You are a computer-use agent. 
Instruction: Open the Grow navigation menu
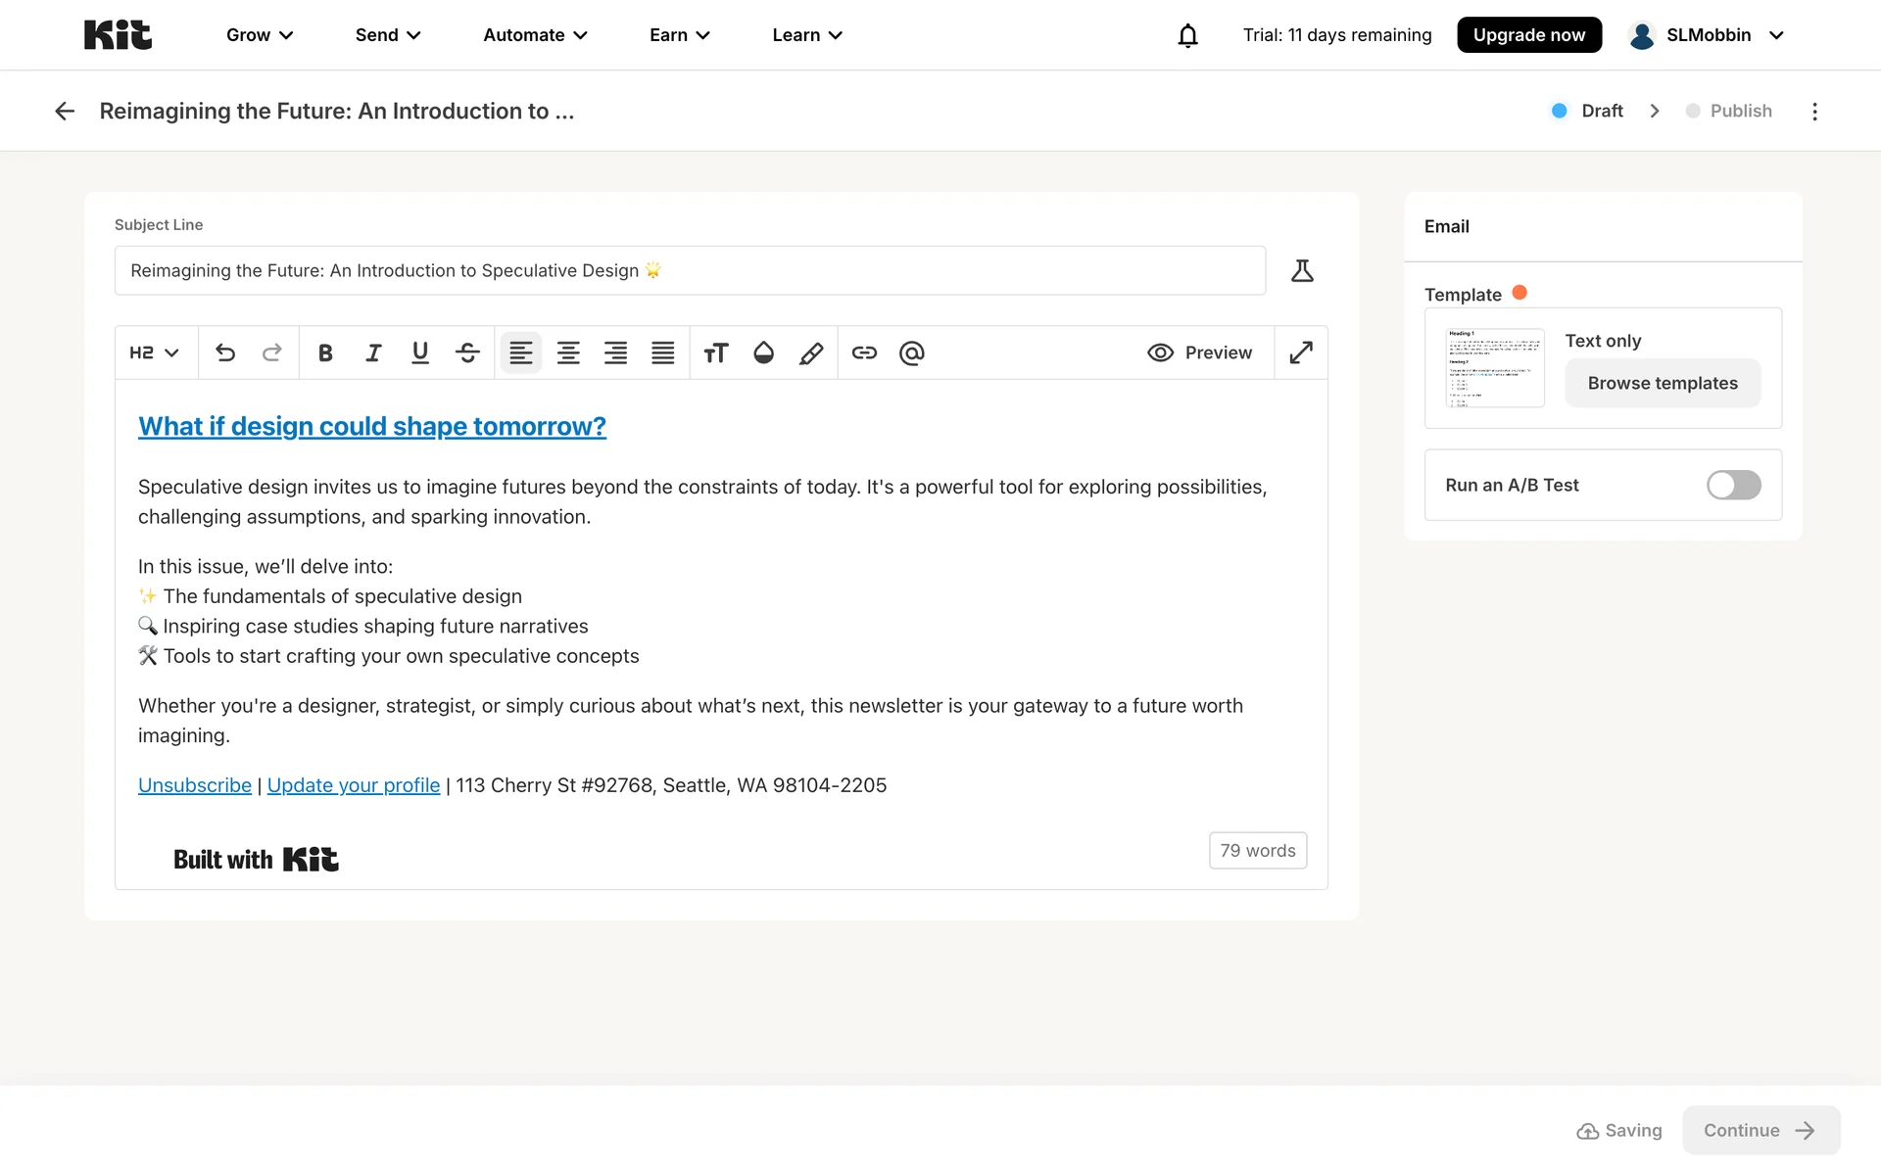pos(260,35)
